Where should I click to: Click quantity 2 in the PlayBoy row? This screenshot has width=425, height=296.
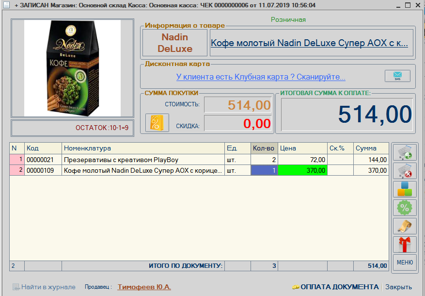pyautogui.click(x=264, y=160)
